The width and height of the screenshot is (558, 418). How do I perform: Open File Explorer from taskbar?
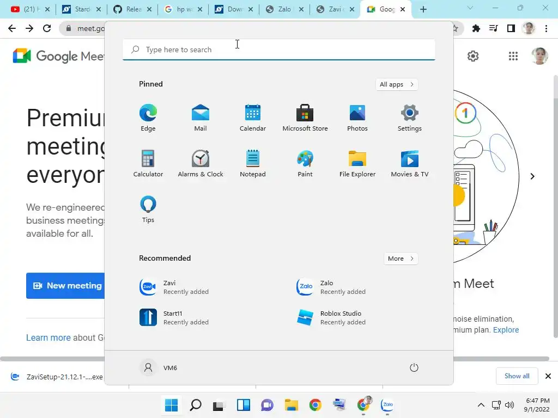click(x=292, y=405)
